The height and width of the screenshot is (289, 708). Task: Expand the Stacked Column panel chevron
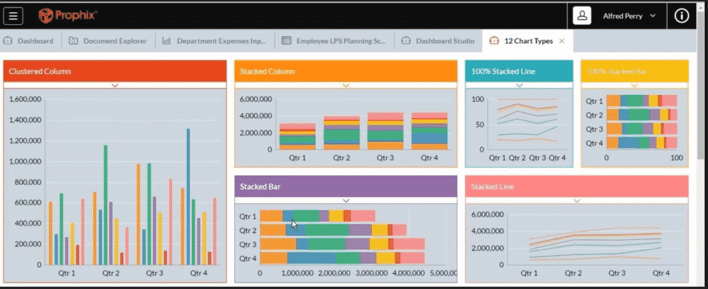346,85
